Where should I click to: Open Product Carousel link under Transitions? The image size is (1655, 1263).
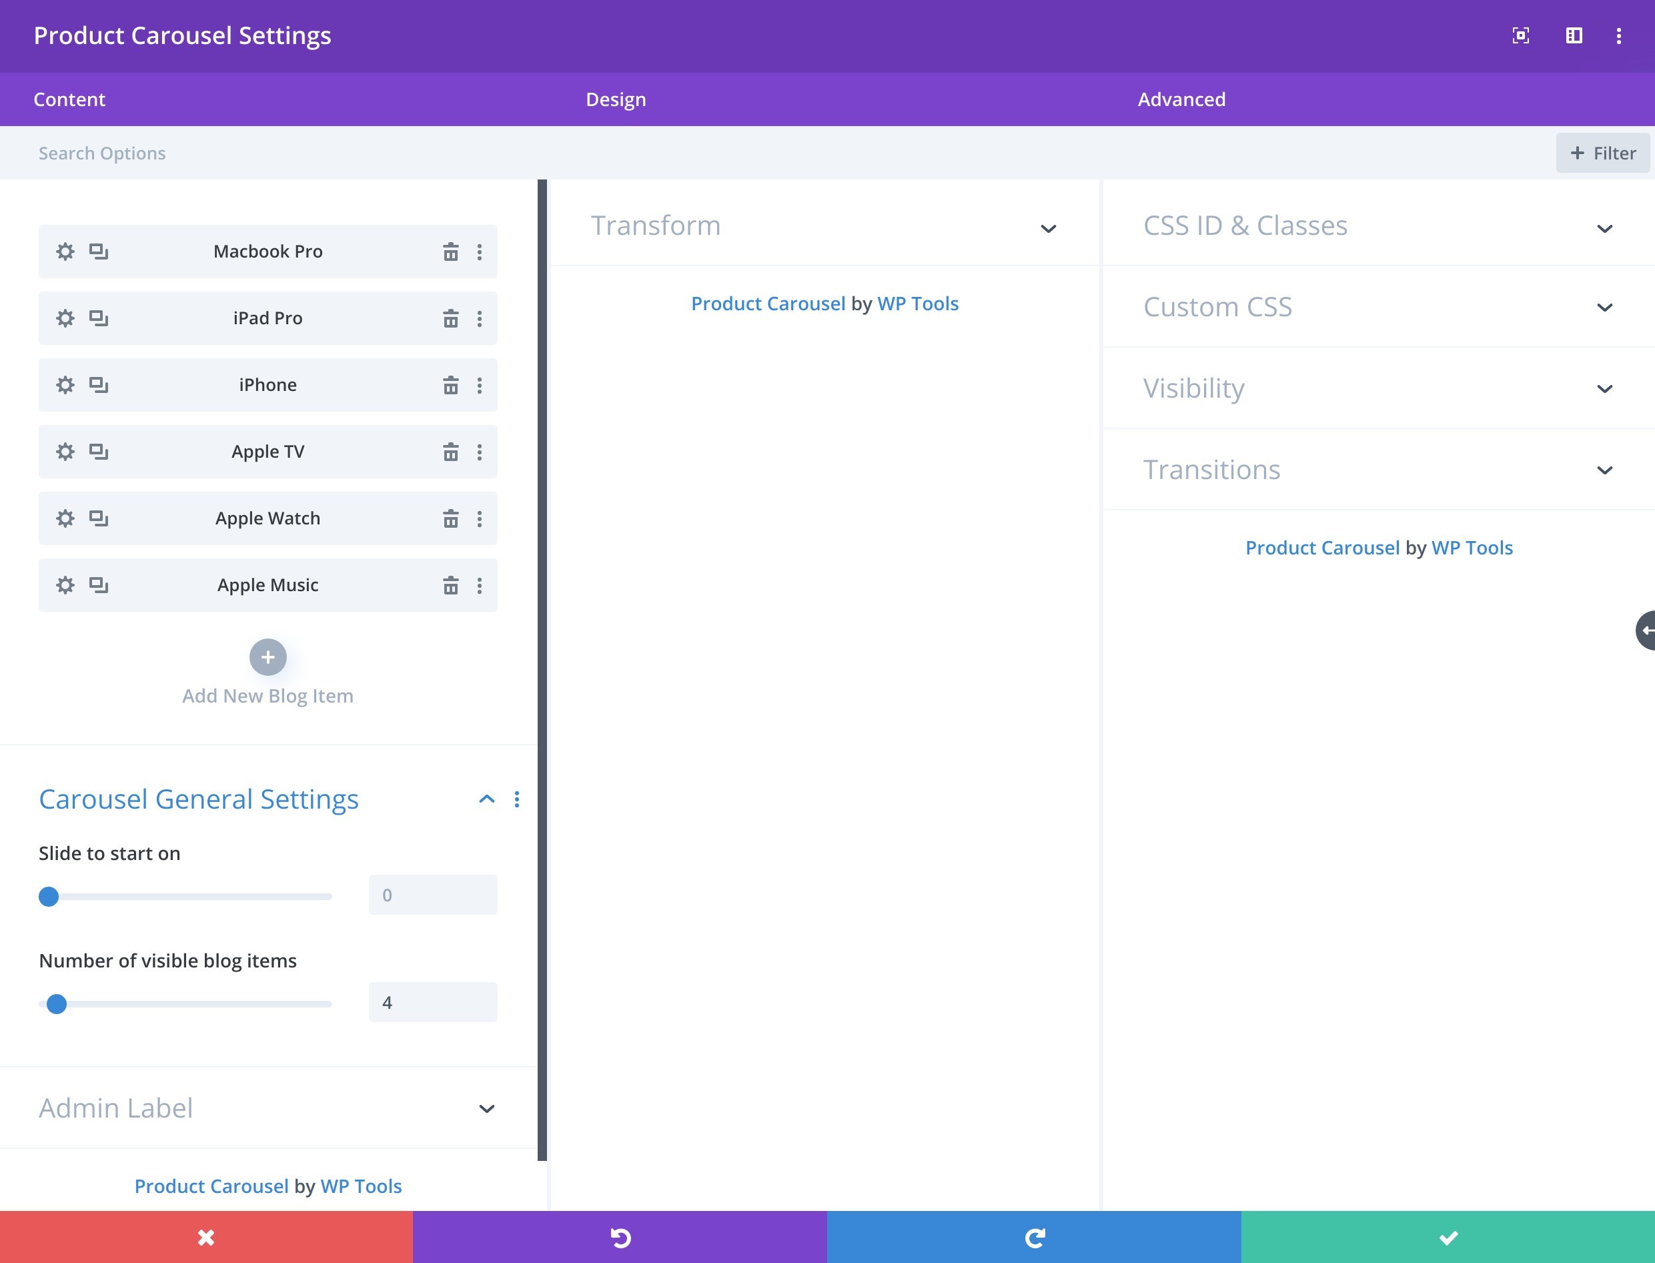click(1323, 548)
